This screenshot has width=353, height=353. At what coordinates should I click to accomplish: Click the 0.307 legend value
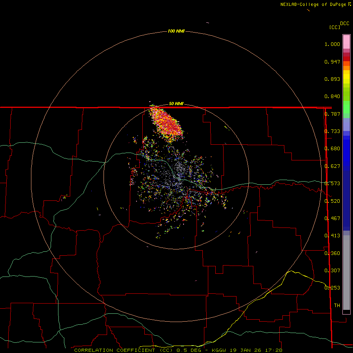(332, 271)
